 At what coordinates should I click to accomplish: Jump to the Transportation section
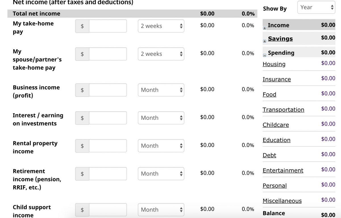[283, 110]
